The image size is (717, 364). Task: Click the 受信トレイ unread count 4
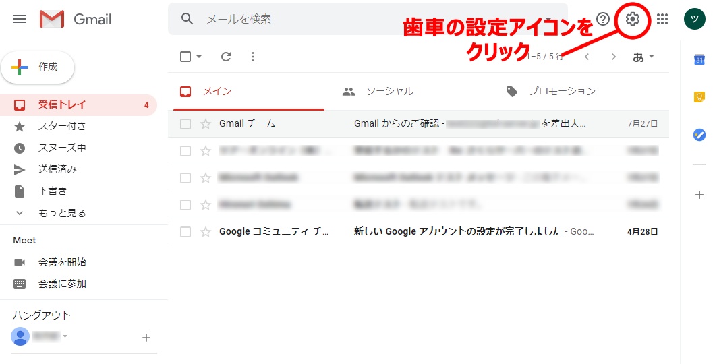click(x=146, y=105)
